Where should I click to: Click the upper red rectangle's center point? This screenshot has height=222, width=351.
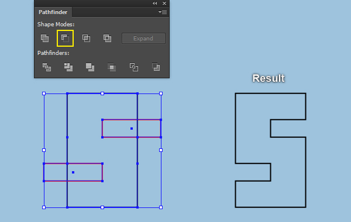click(x=132, y=129)
